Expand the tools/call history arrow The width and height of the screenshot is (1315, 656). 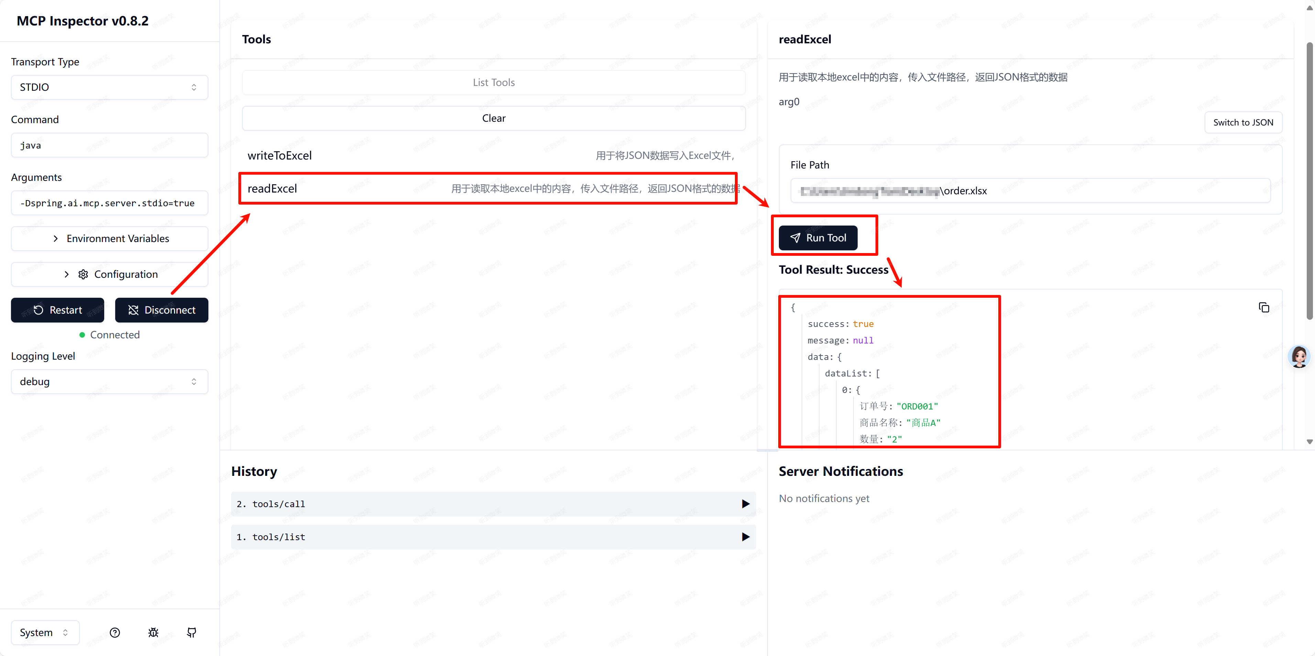tap(745, 504)
